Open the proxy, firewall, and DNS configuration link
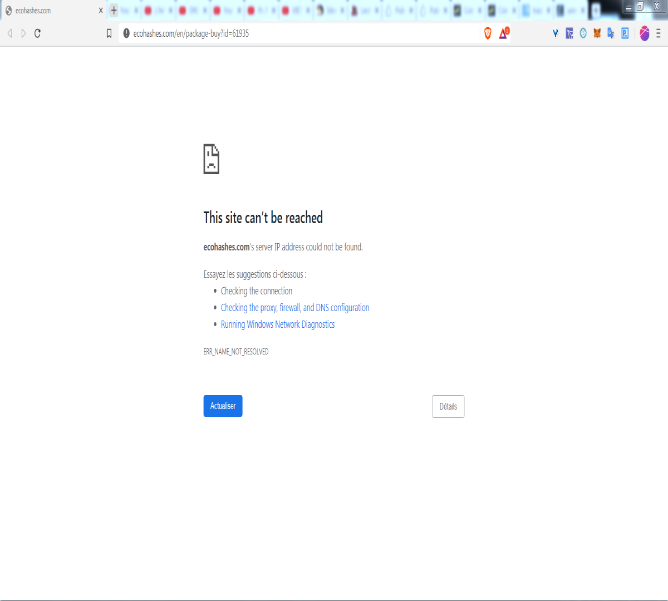This screenshot has width=668, height=601. (x=295, y=308)
